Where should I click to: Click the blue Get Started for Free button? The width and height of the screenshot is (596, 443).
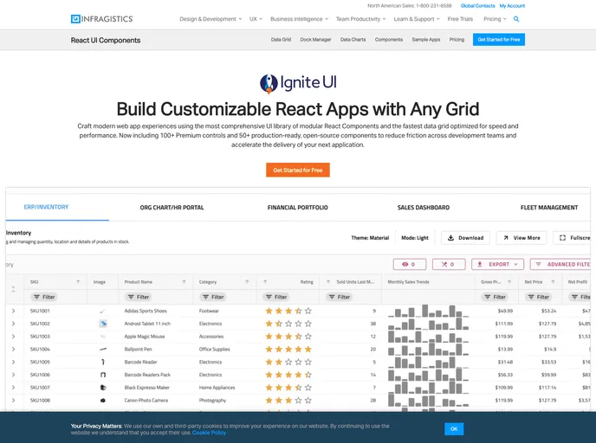click(x=499, y=40)
